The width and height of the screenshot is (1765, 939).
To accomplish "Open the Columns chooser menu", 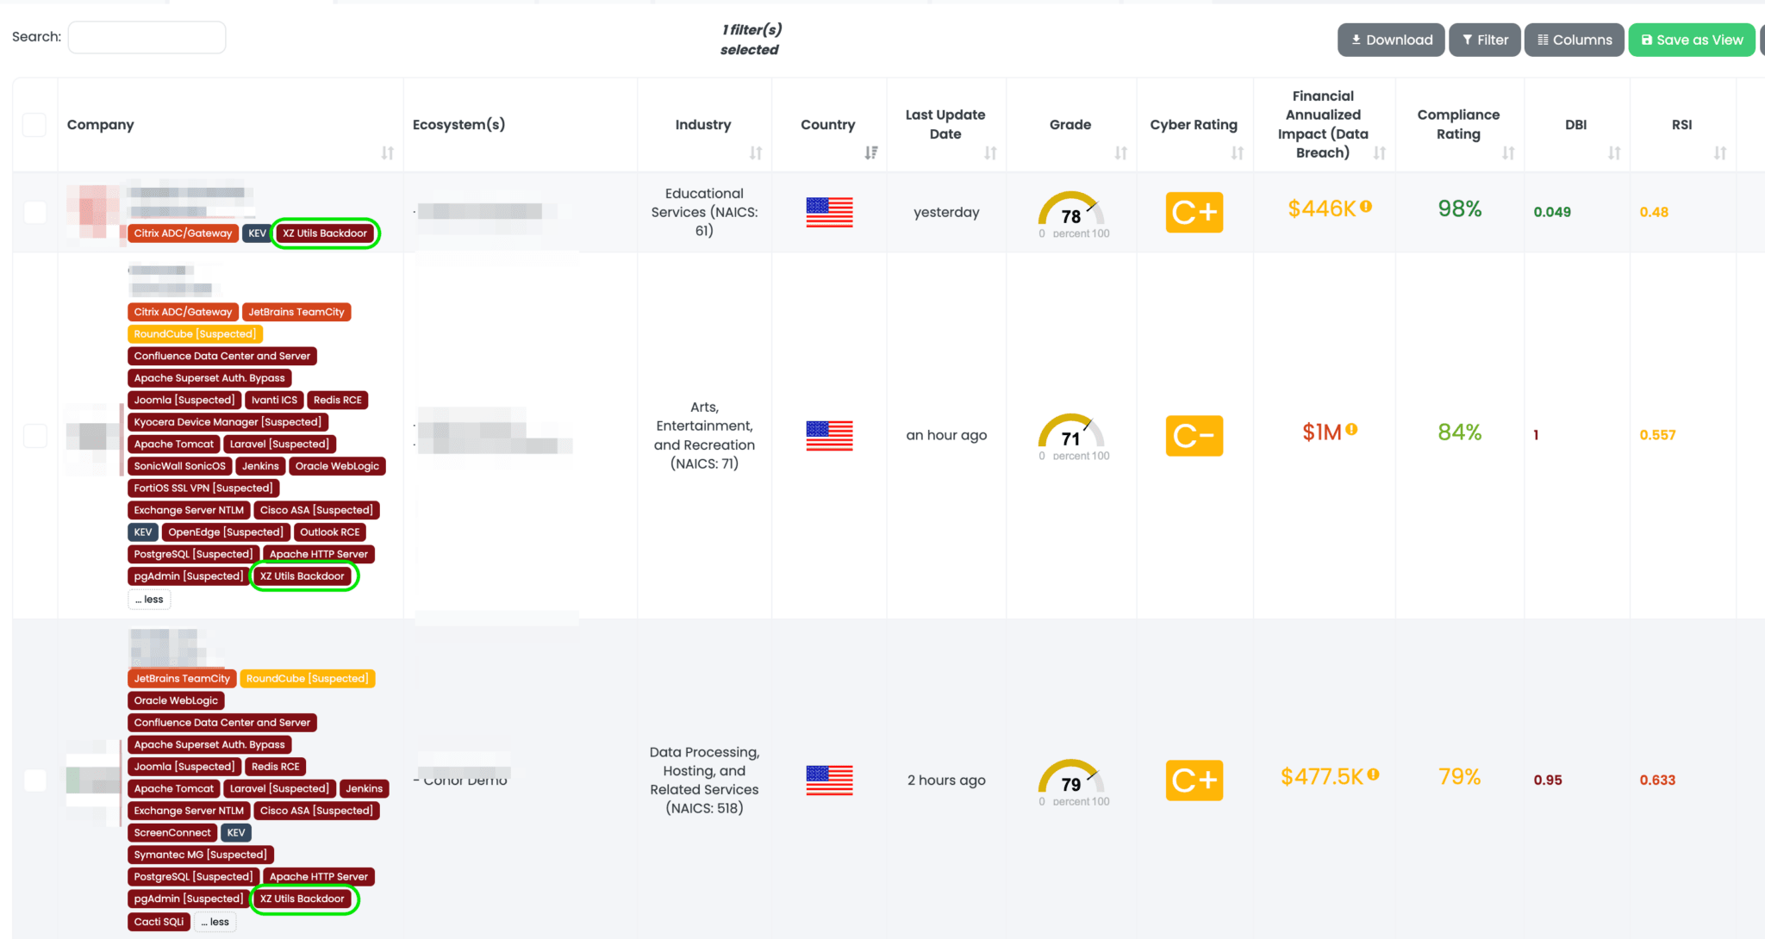I will tap(1574, 40).
